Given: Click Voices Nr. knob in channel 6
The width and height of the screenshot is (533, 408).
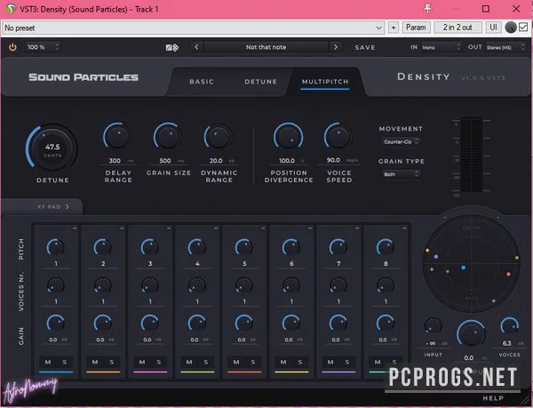Looking at the screenshot, I should tap(291, 285).
